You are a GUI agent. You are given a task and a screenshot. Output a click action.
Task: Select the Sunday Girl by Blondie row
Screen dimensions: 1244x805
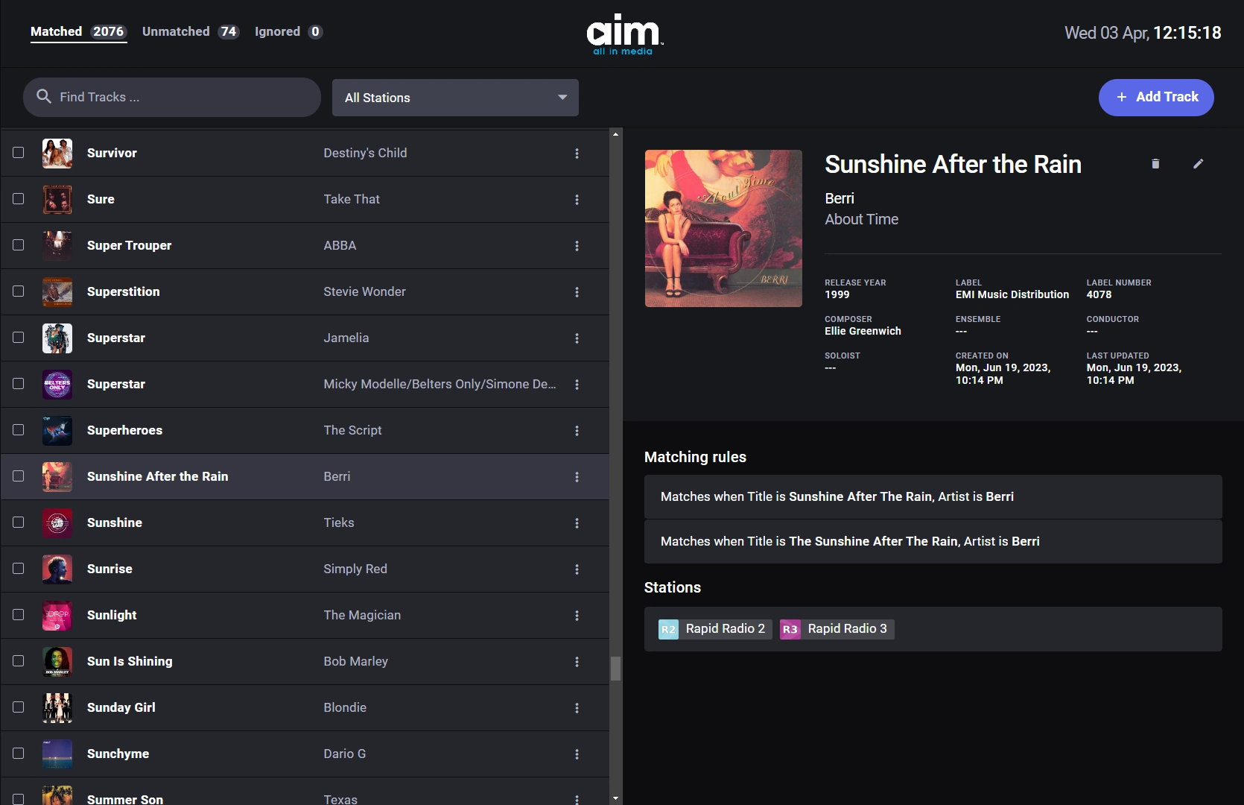coord(305,708)
